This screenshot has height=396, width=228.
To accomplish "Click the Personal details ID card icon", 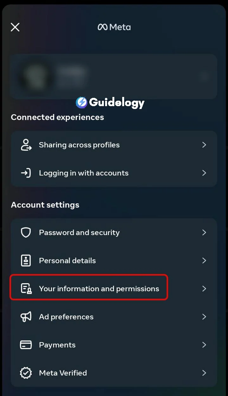I will coord(26,261).
